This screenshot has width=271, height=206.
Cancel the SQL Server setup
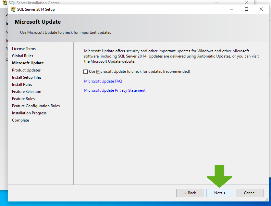coord(250,193)
